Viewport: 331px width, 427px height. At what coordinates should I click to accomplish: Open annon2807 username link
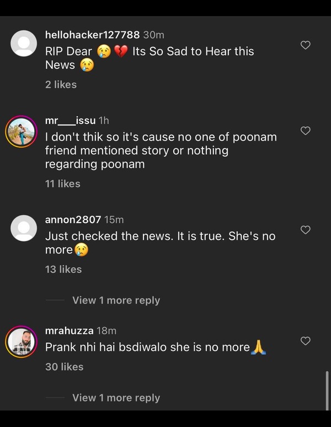tap(73, 219)
